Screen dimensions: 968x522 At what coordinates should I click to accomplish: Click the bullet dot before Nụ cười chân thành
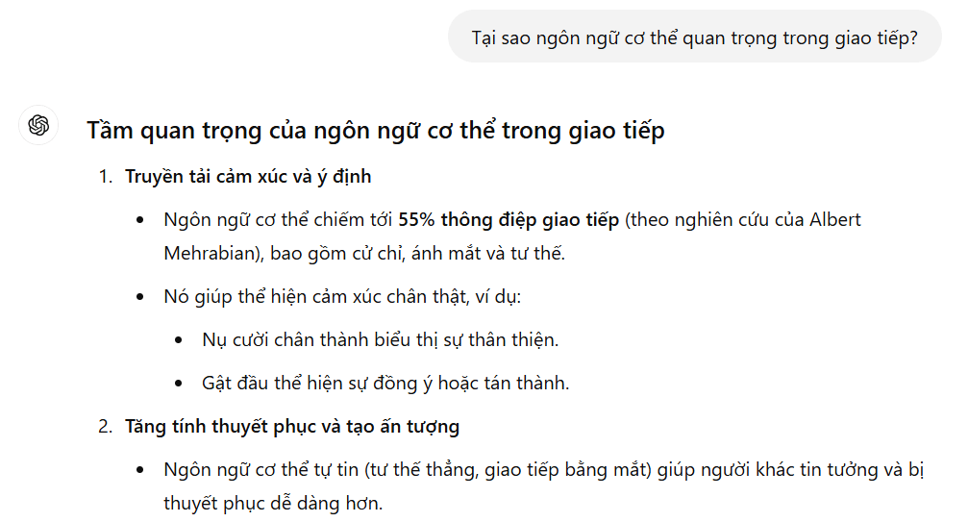(x=179, y=340)
